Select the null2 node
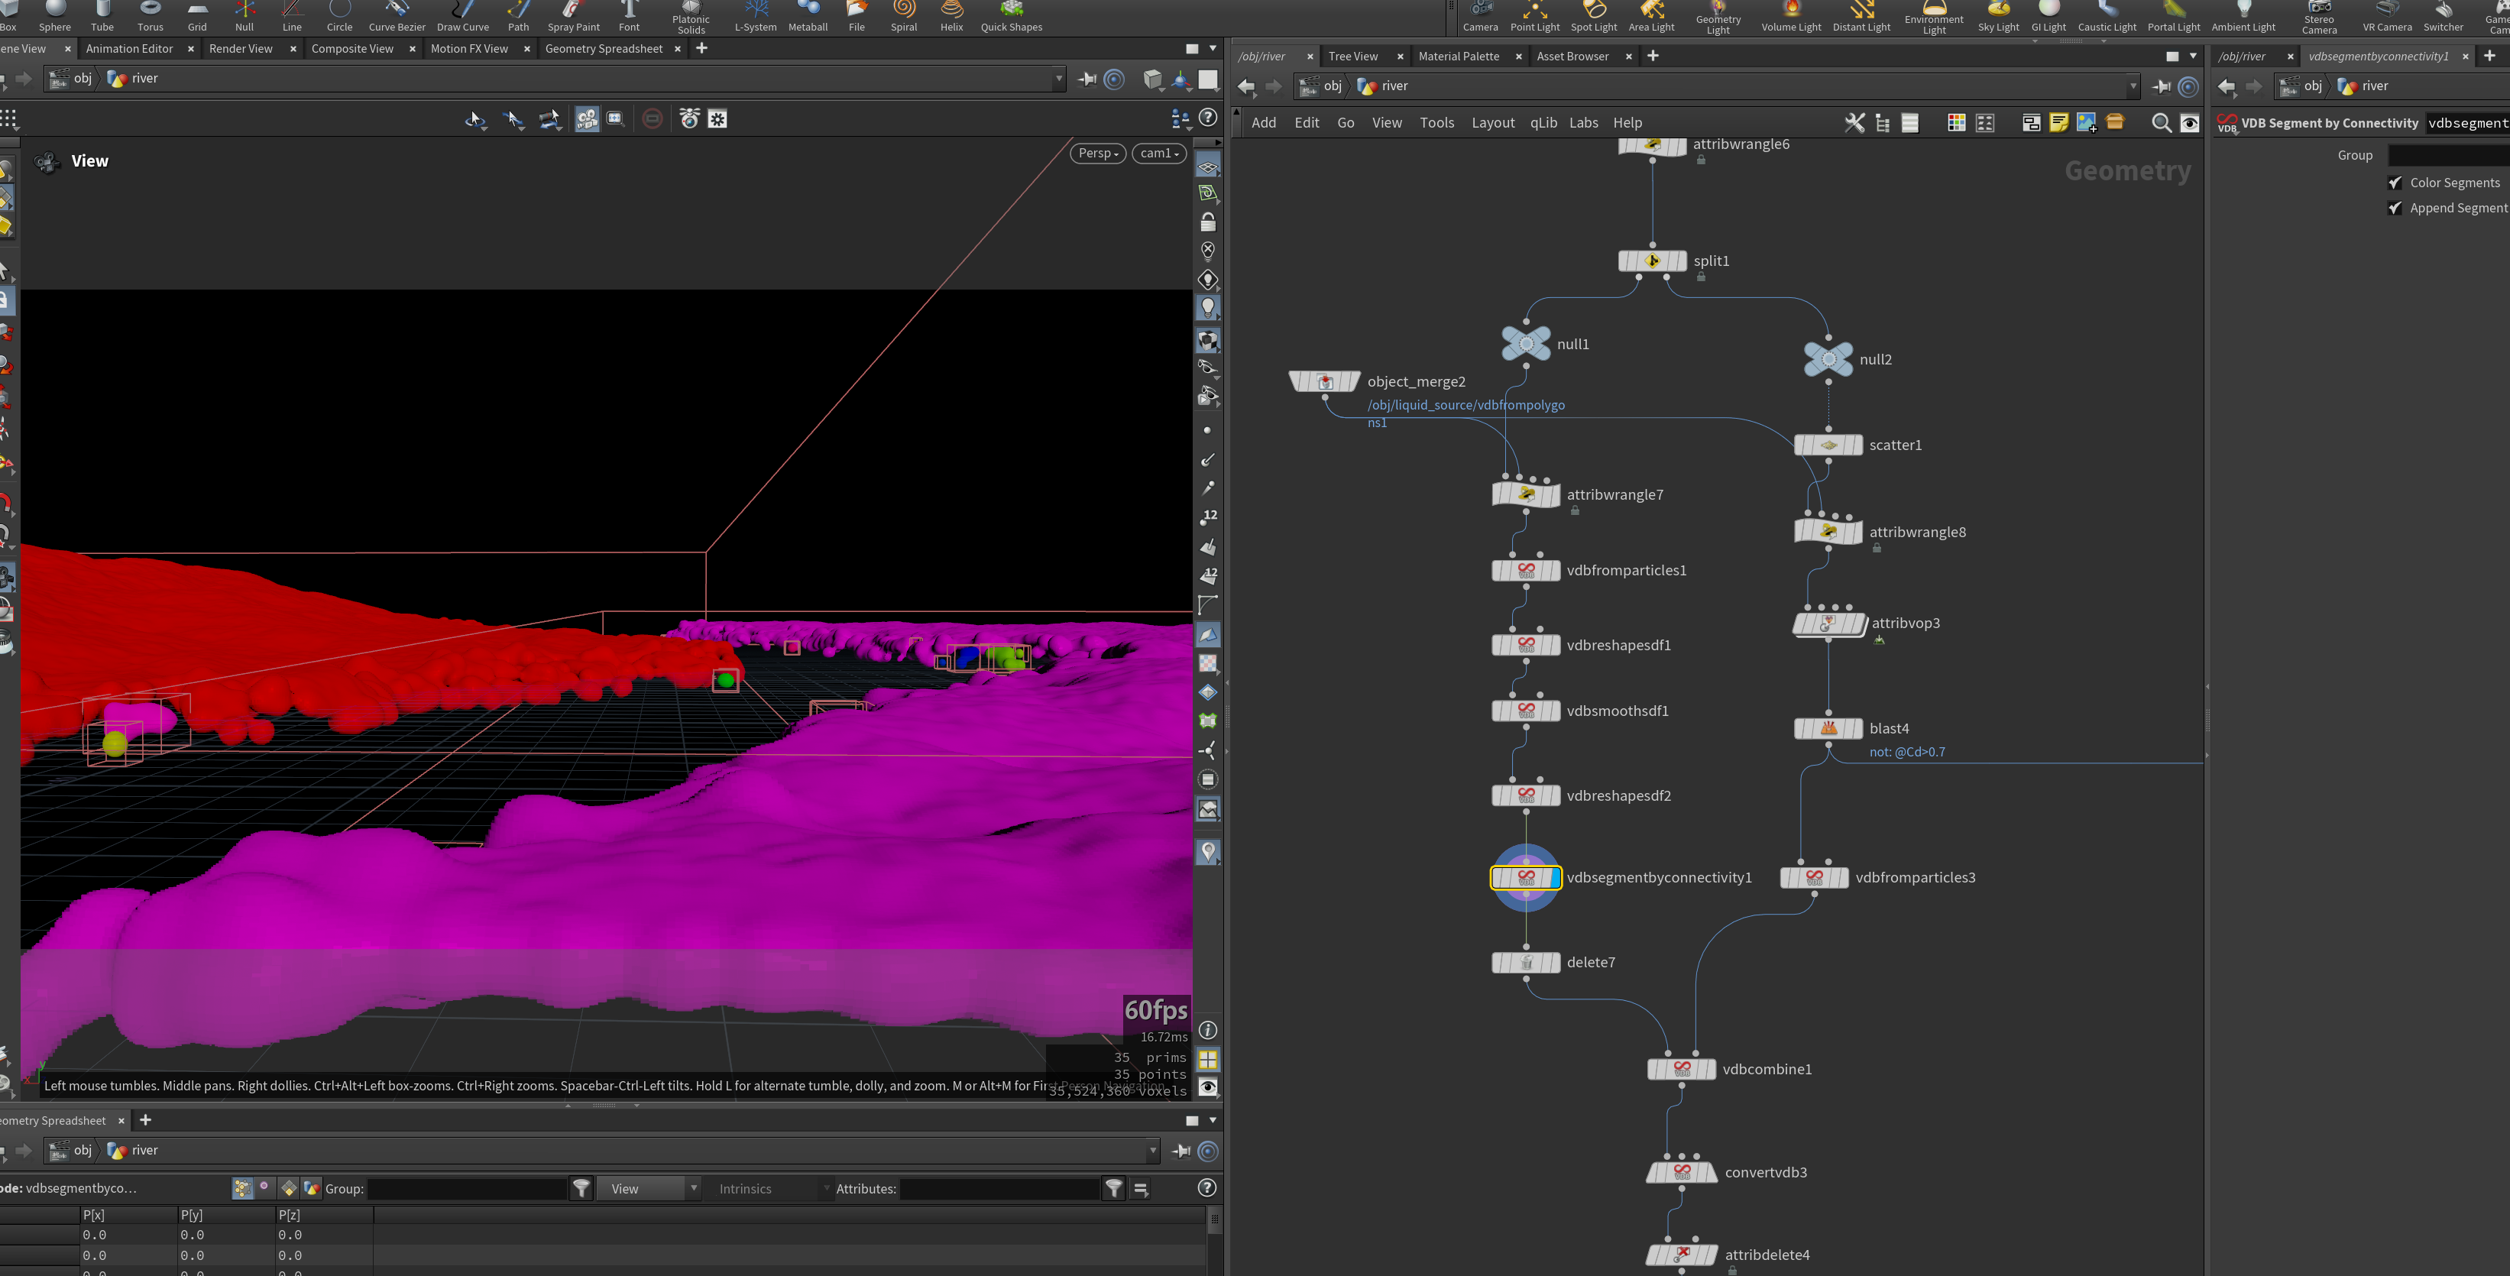This screenshot has width=2510, height=1276. coord(1828,359)
